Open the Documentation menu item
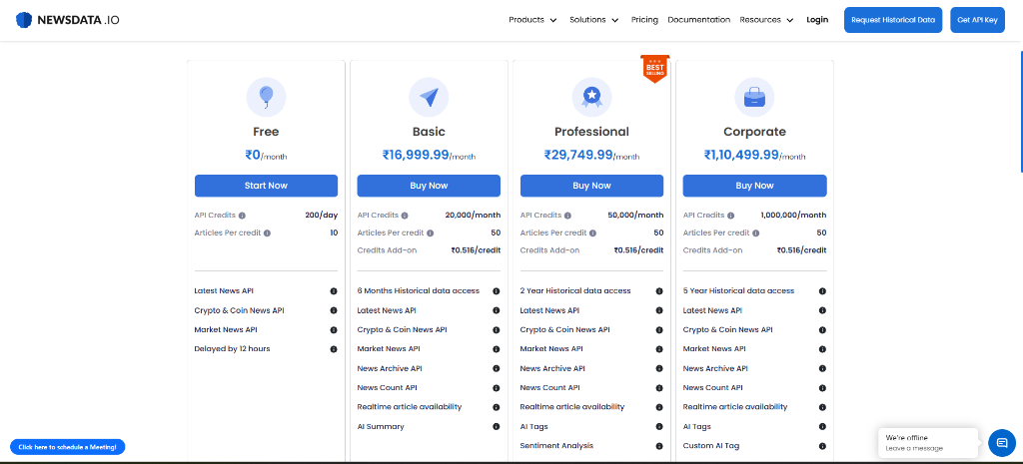Screen dimensions: 1023x464 coord(698,20)
